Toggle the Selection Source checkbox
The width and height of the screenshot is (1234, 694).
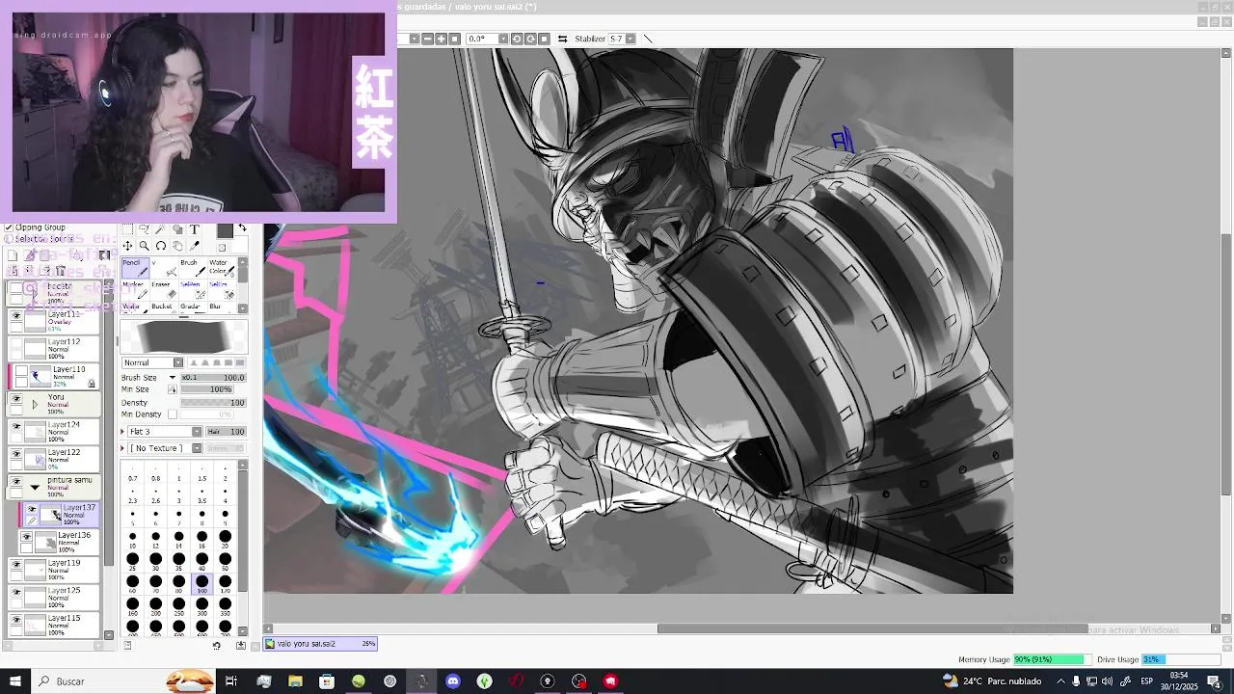9,239
